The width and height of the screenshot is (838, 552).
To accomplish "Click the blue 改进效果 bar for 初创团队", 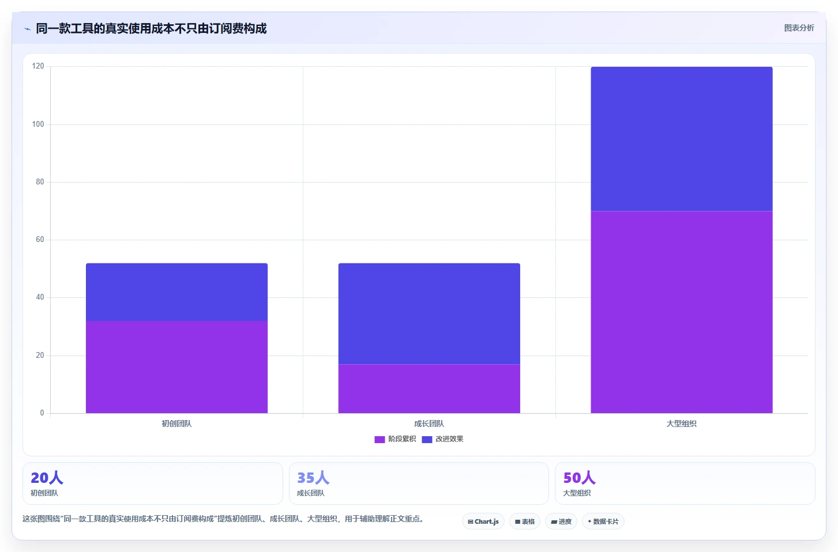I will pyautogui.click(x=176, y=292).
